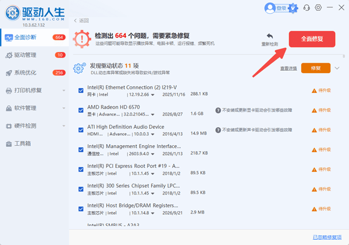Click the 全面诊断 monitor icon

coord(9,38)
